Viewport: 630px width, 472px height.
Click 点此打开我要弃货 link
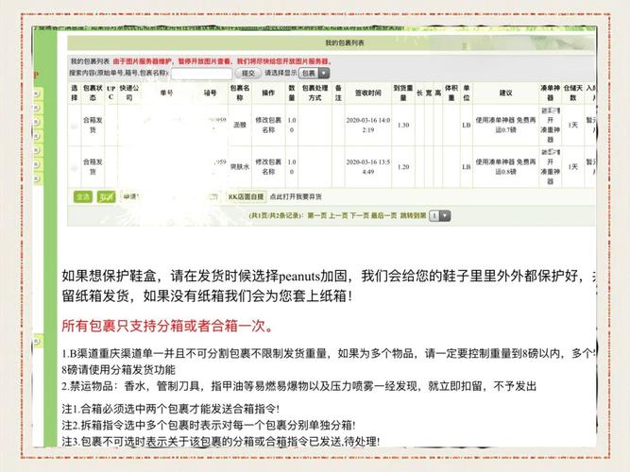296,197
